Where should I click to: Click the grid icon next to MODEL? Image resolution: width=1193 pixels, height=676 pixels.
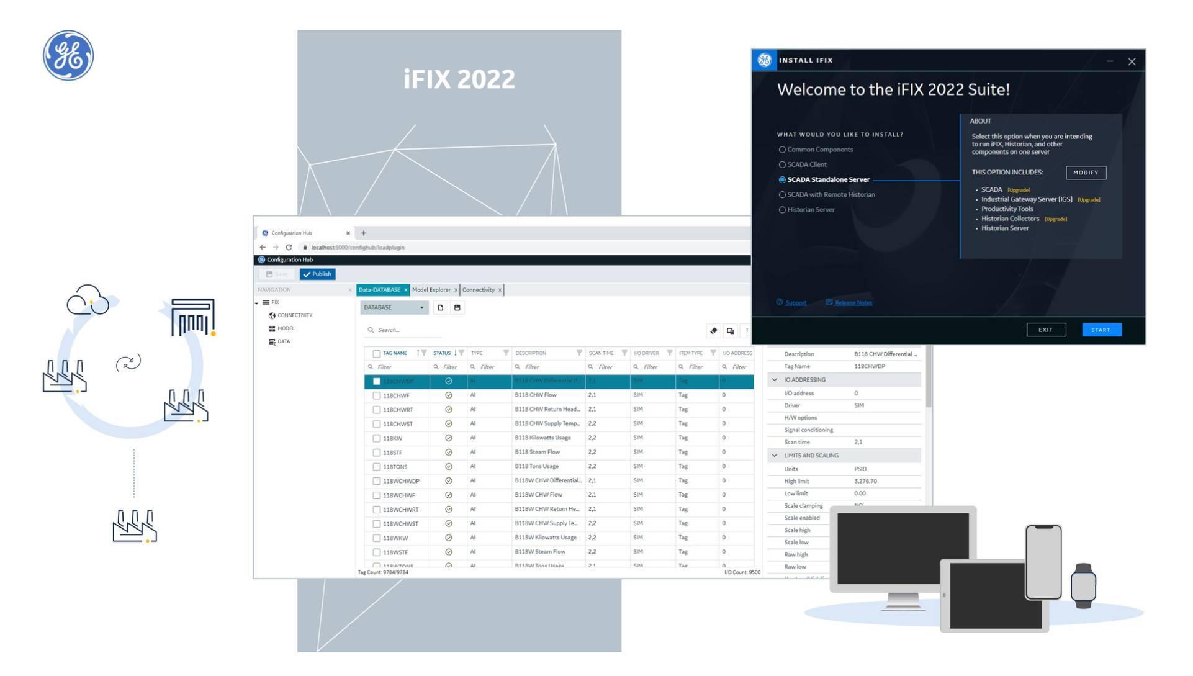point(272,329)
